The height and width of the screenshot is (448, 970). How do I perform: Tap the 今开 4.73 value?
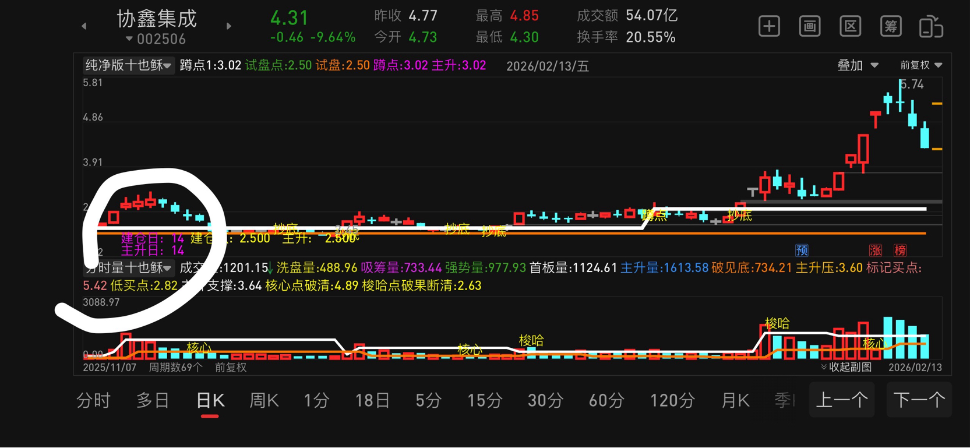pos(423,37)
